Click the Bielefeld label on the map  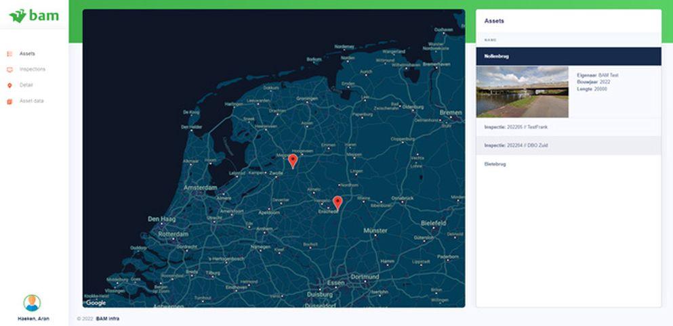pos(434,223)
